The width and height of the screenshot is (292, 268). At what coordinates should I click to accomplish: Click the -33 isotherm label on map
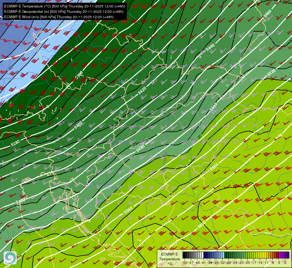(x=10, y=68)
